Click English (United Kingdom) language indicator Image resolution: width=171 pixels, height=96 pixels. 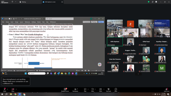click(x=21, y=71)
